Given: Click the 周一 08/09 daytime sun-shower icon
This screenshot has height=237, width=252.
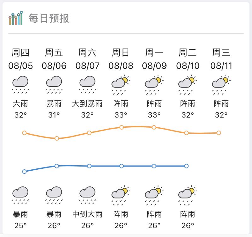Looking at the screenshot, I should [x=154, y=84].
